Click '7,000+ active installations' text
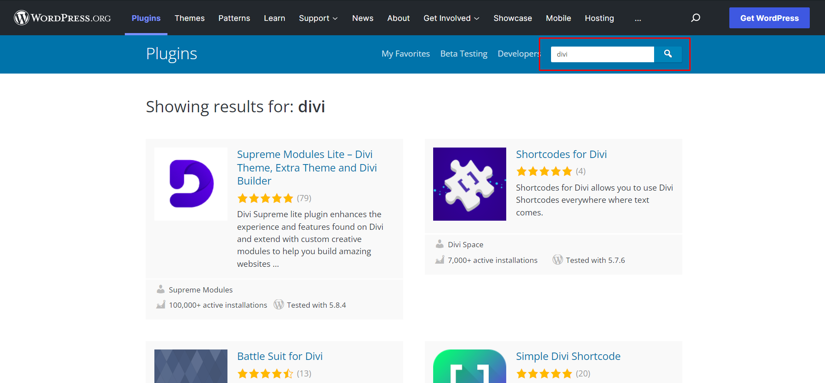This screenshot has width=825, height=383. point(493,260)
